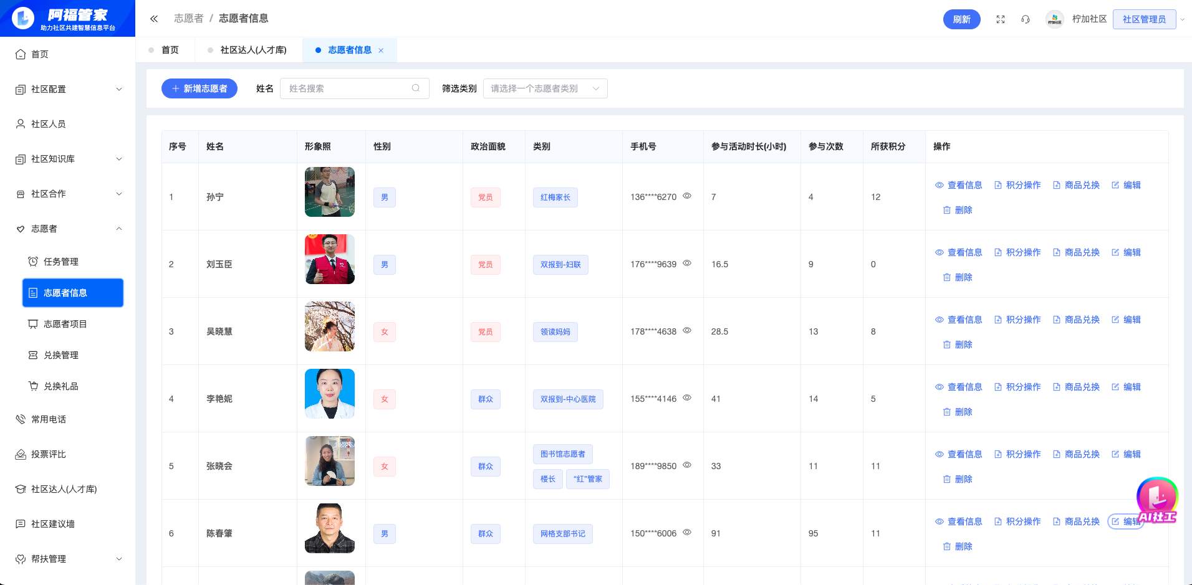Expand the 社区配置 sidebar menu
The width and height of the screenshot is (1192, 585).
click(67, 89)
